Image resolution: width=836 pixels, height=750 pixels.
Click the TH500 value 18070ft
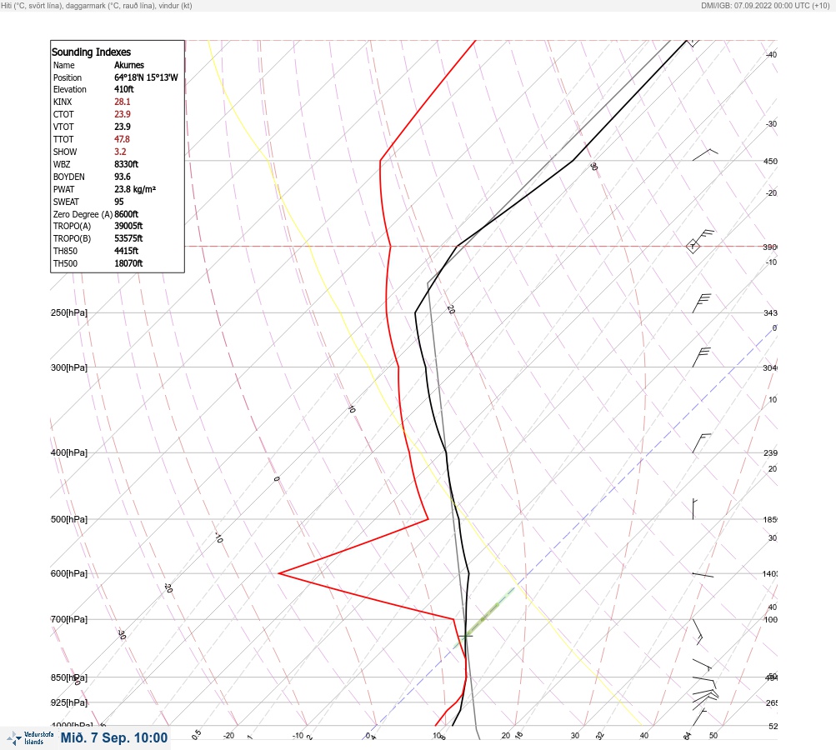128,263
